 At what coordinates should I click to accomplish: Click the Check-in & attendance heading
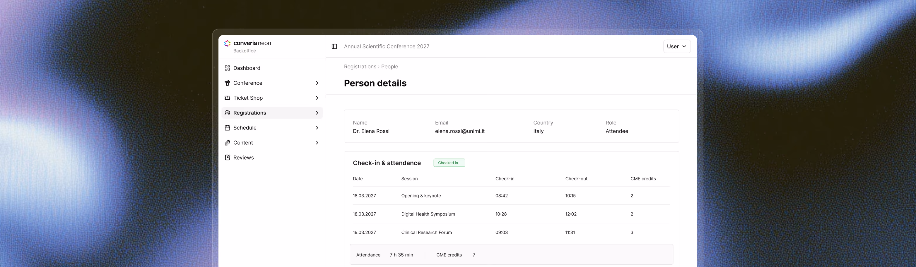tap(387, 163)
